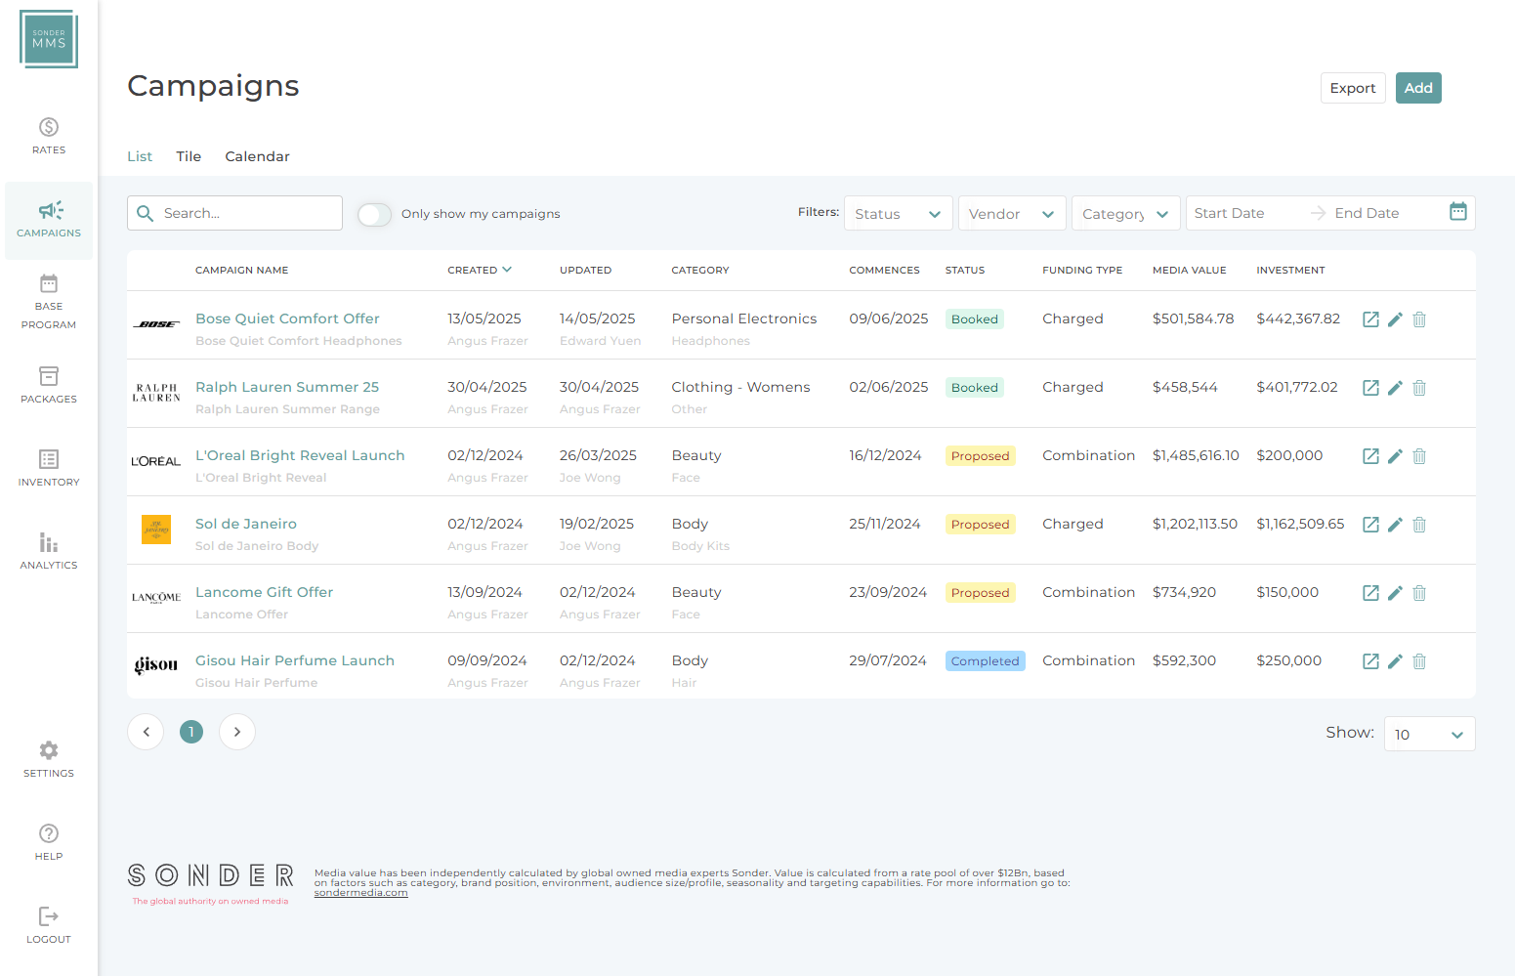Image resolution: width=1515 pixels, height=976 pixels.
Task: Switch to the Calendar view tab
Action: coord(257,156)
